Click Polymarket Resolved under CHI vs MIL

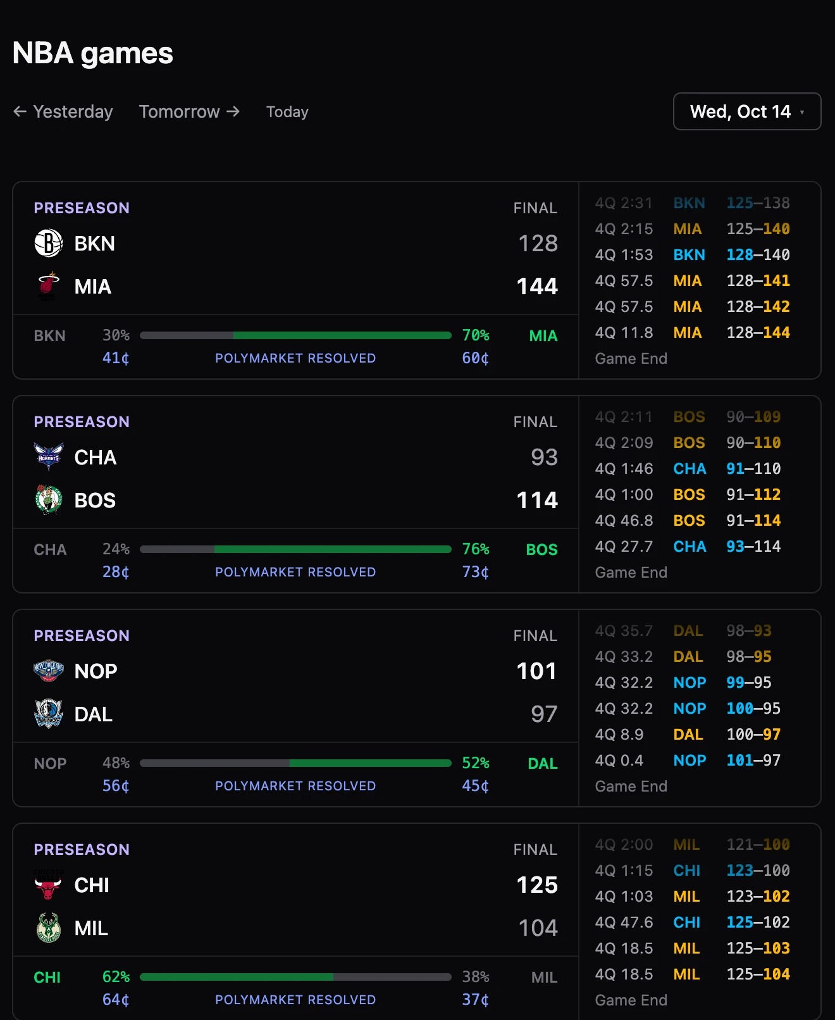(x=295, y=1000)
